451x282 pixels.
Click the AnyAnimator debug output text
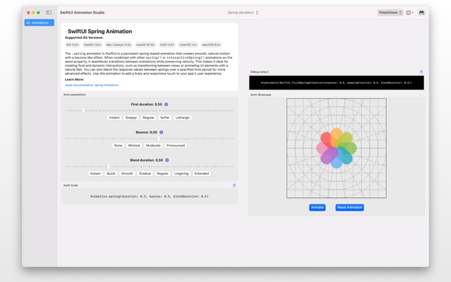[x=336, y=83]
